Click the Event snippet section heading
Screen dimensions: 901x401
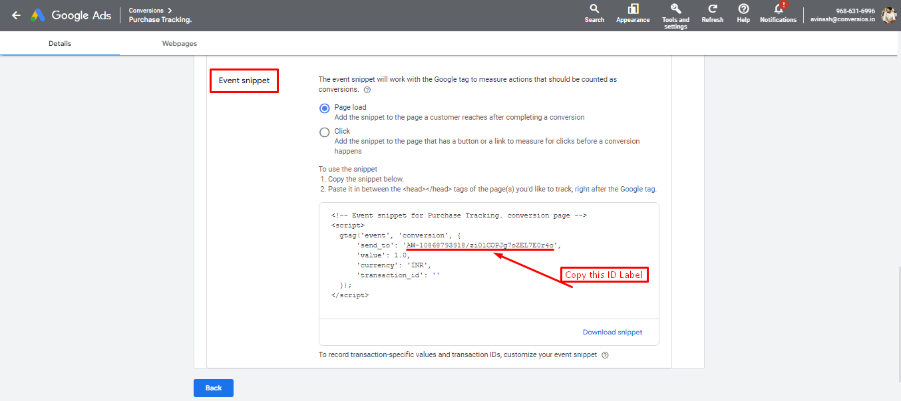[x=244, y=80]
